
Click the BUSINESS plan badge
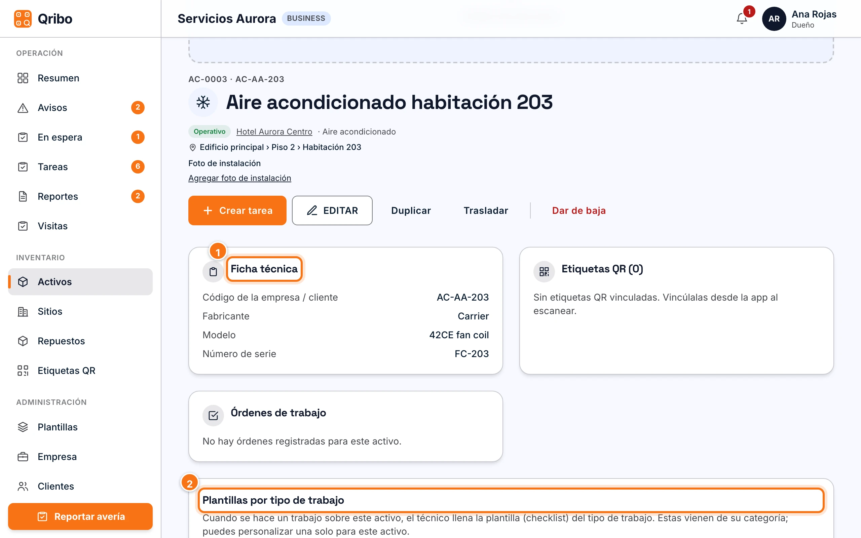(306, 18)
